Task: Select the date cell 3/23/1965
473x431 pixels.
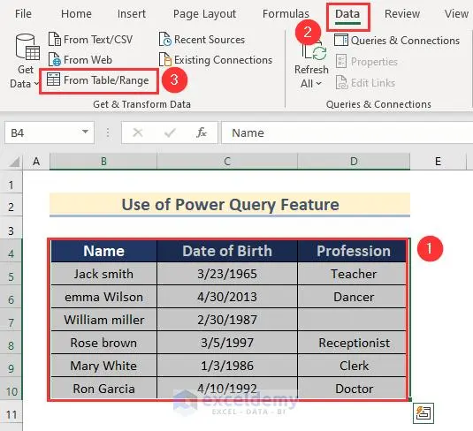Action: pos(227,274)
